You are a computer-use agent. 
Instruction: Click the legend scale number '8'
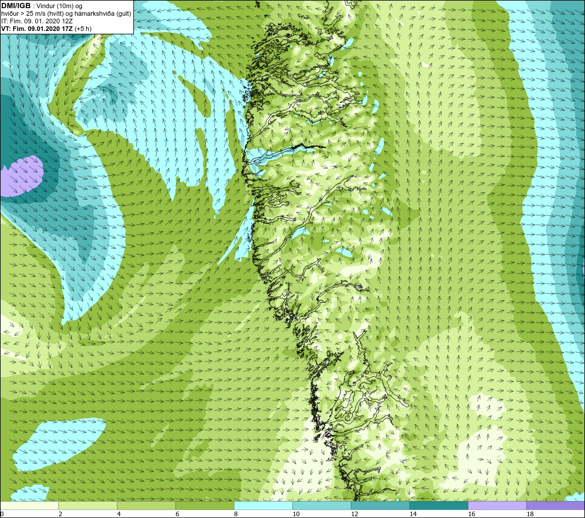click(x=236, y=514)
